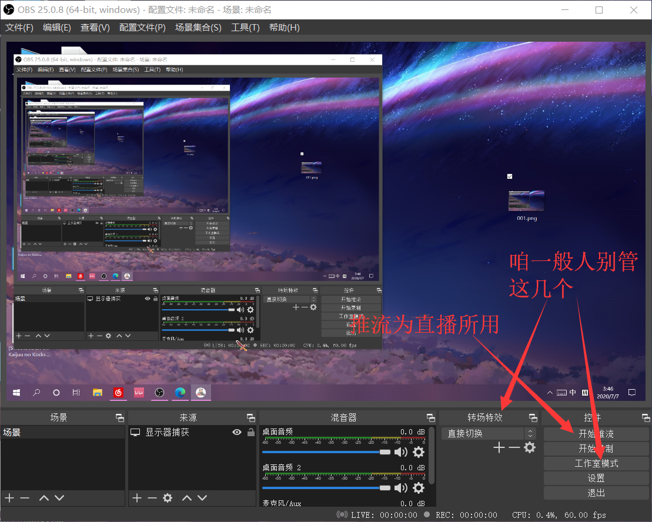Open the gear settings for 桌面音频 2

(419, 487)
